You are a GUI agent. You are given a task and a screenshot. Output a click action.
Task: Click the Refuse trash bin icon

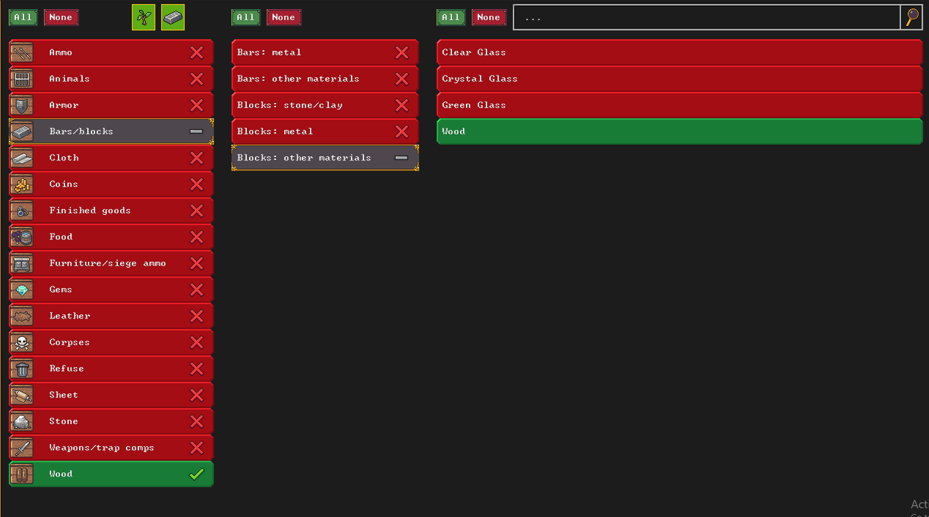point(22,369)
